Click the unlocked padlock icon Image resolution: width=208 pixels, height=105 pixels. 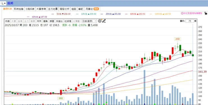tap(205, 13)
